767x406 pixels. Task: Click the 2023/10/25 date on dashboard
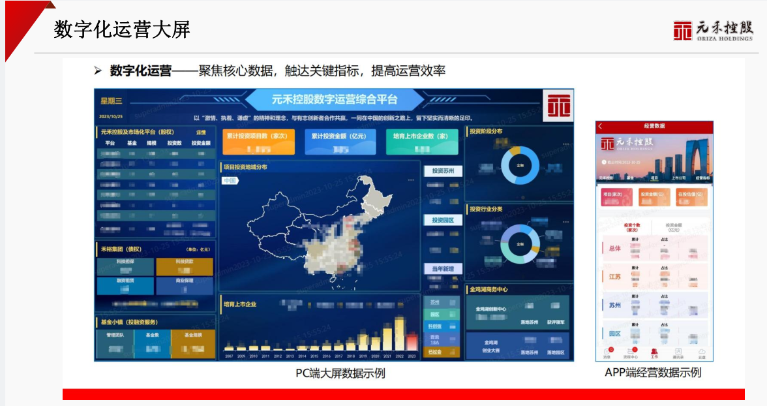click(111, 117)
